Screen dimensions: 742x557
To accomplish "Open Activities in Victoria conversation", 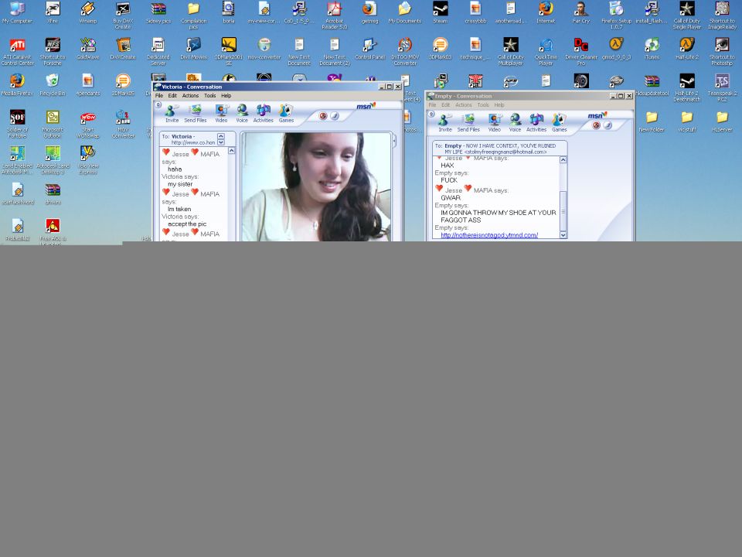I will 263,114.
